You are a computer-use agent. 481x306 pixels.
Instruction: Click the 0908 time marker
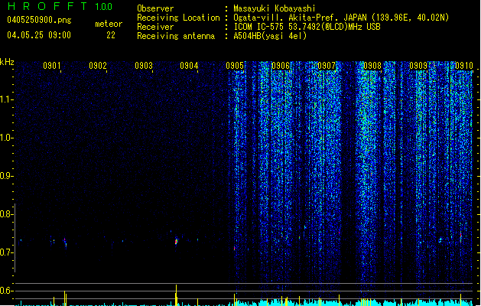click(372, 66)
